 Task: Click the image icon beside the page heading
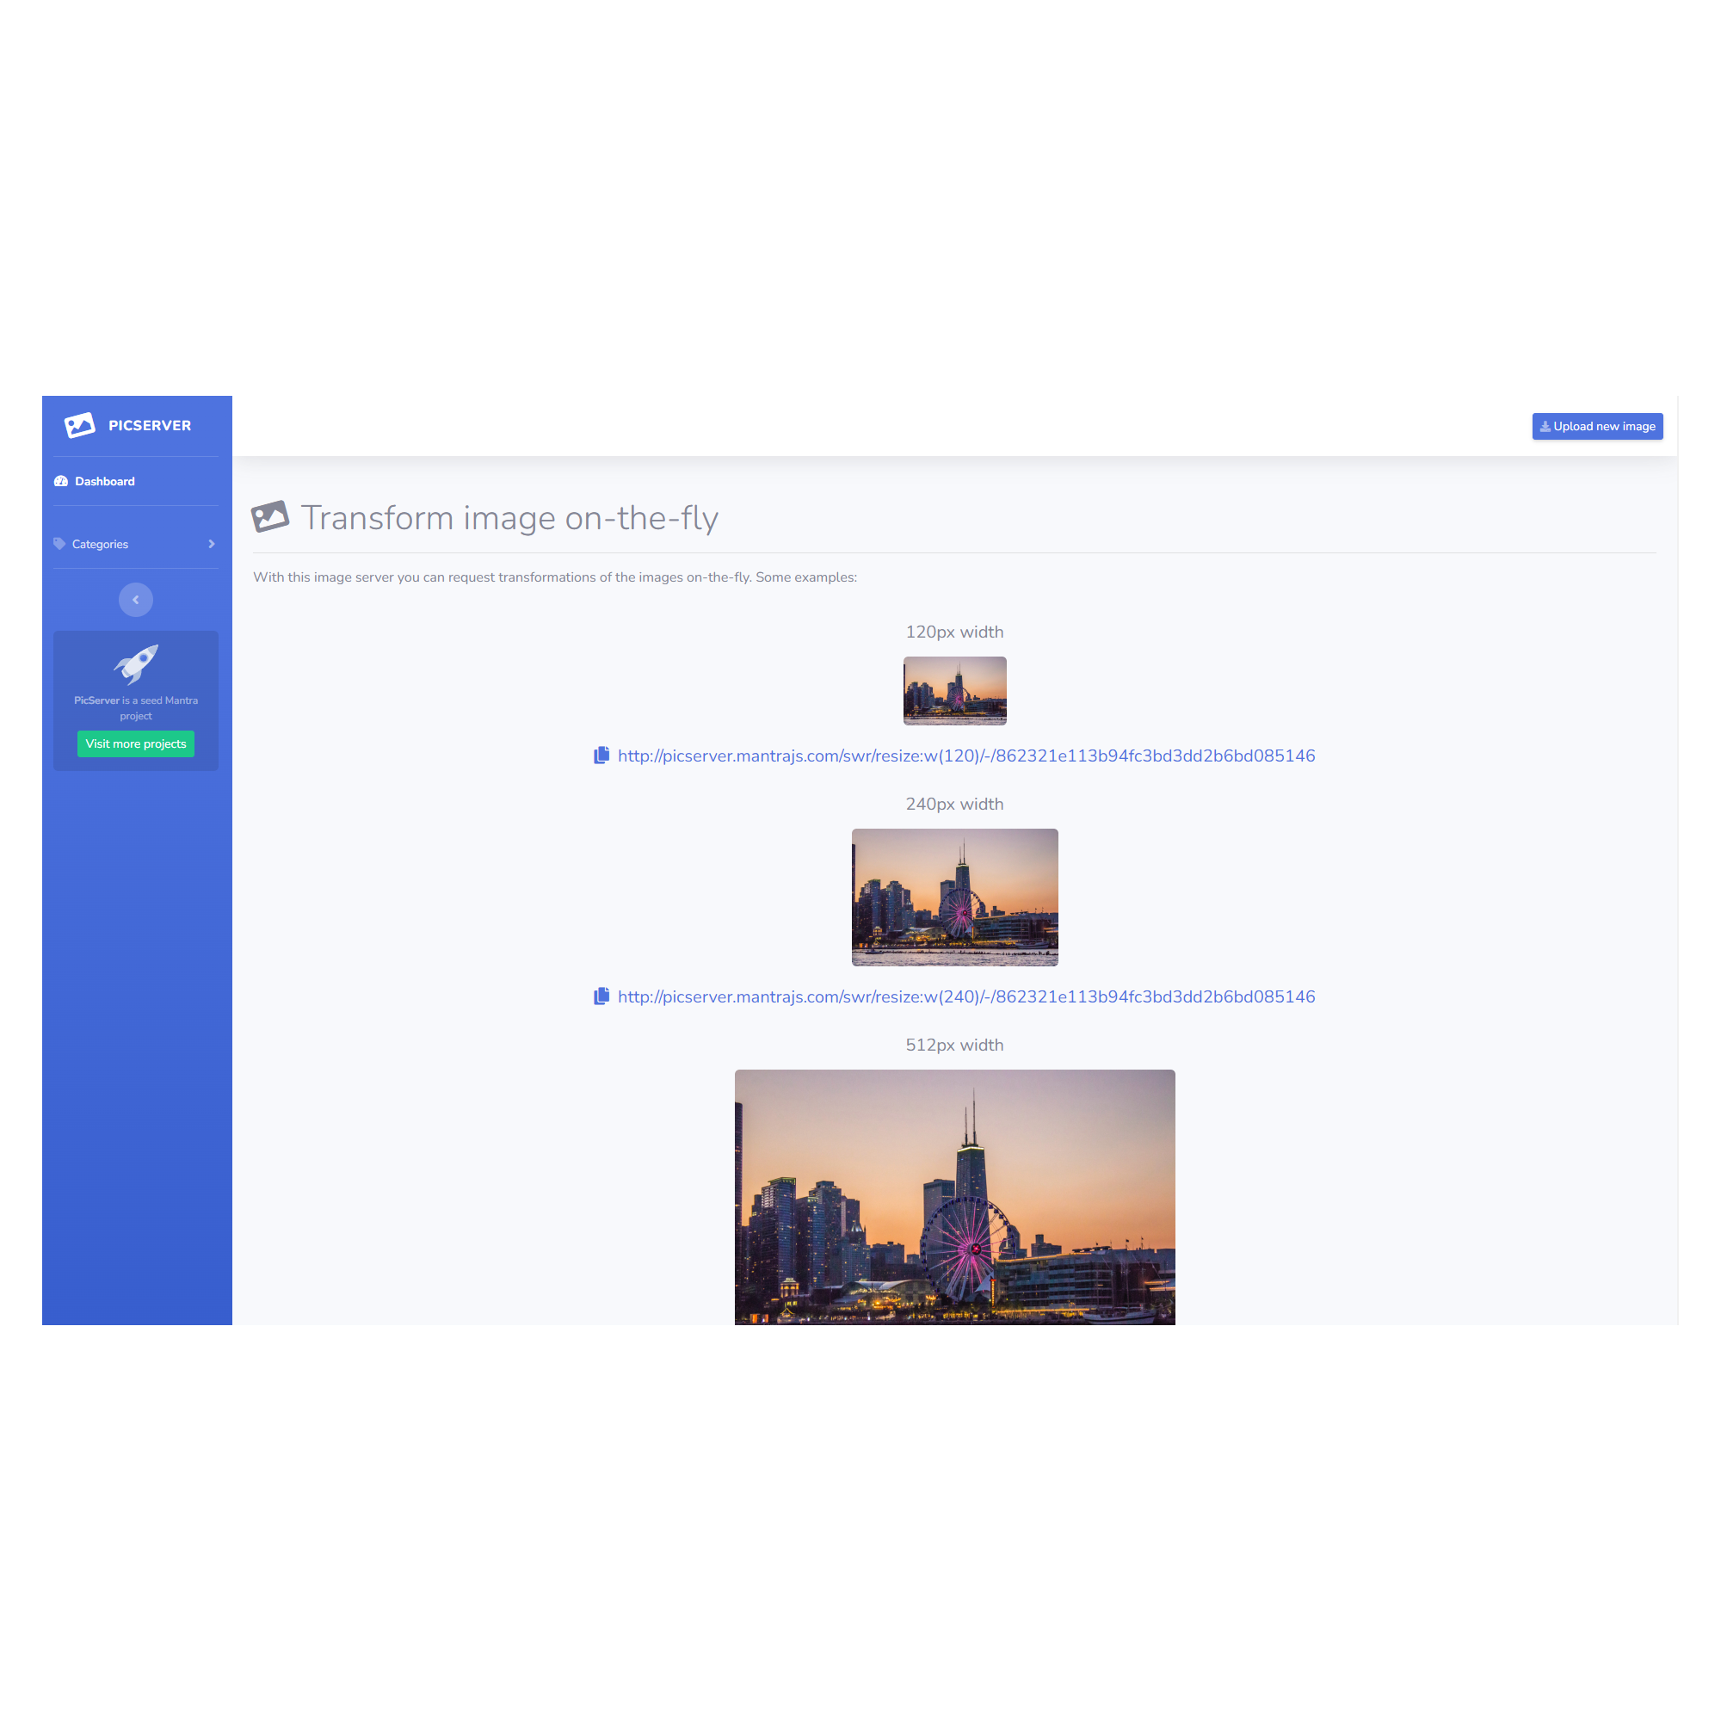click(x=270, y=516)
